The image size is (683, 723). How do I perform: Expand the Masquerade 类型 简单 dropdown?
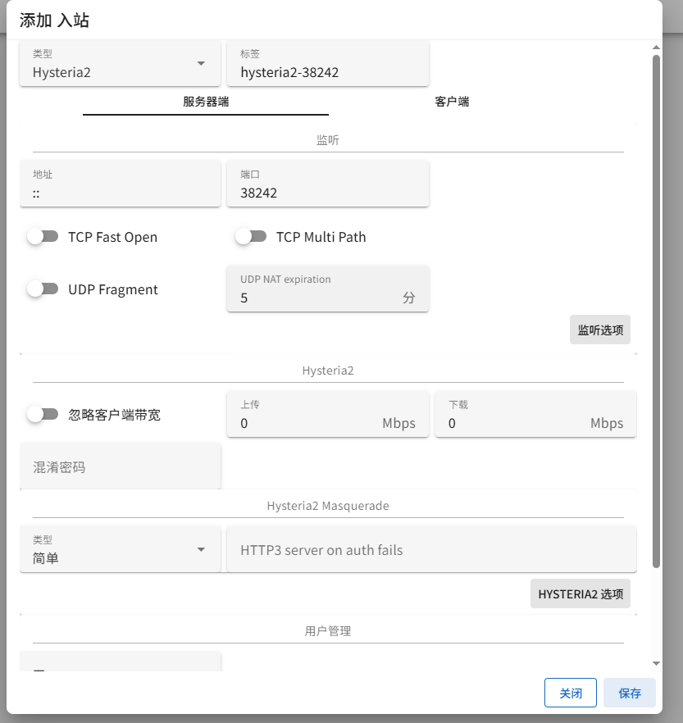click(120, 550)
